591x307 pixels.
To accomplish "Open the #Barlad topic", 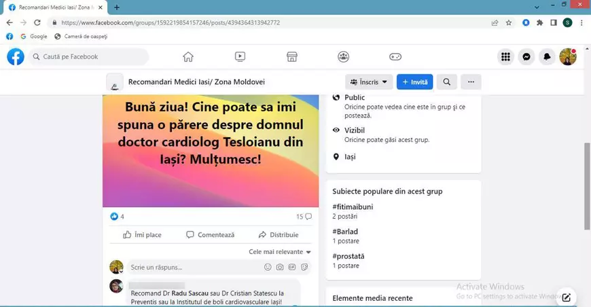I will click(x=345, y=232).
